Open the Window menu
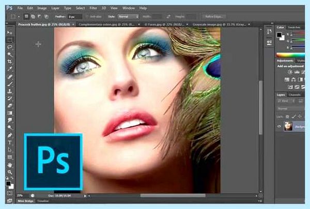Viewport: 310px width, 209px height. click(129, 8)
